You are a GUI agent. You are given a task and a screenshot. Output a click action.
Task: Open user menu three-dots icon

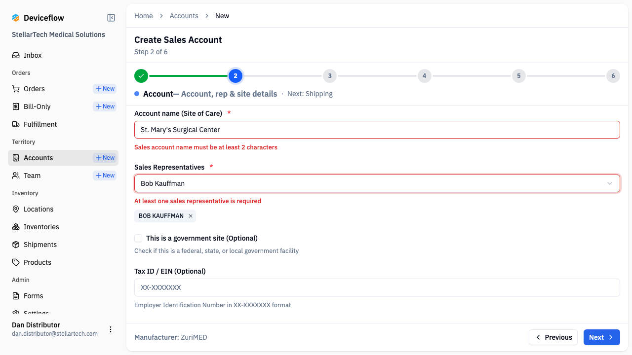[111, 329]
